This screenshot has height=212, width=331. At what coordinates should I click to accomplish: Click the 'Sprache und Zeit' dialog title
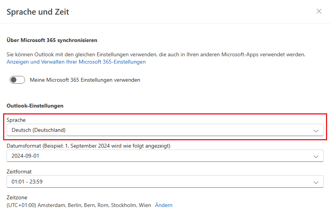pyautogui.click(x=38, y=12)
